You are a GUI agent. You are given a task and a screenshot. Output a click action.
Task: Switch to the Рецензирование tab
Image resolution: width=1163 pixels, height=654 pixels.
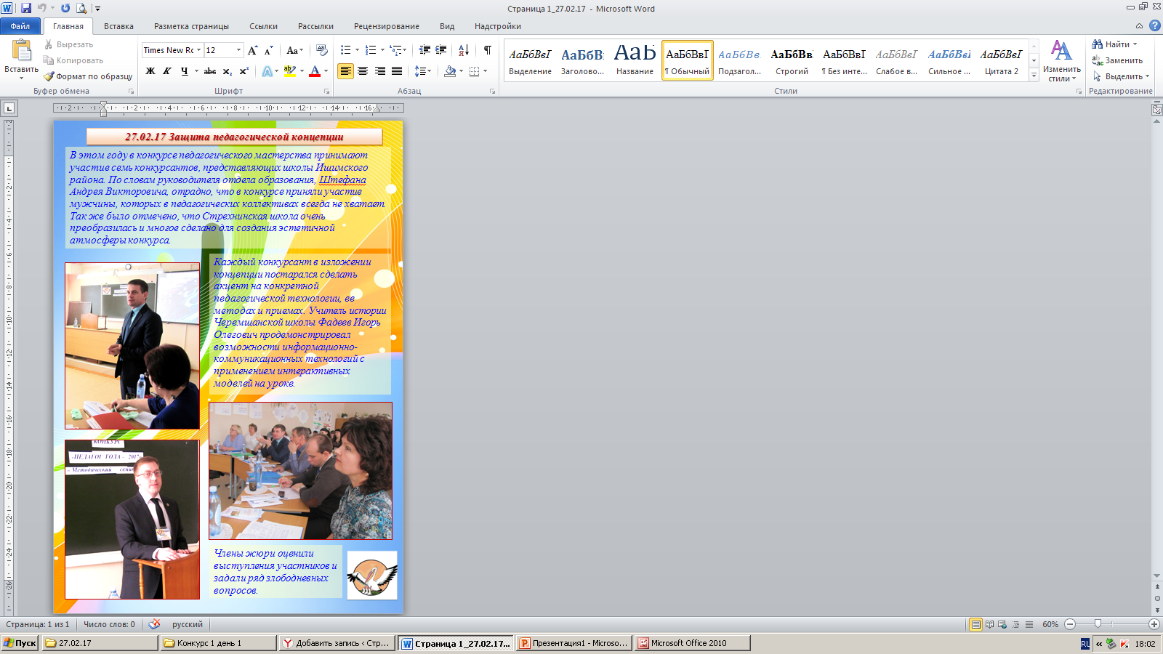[386, 26]
